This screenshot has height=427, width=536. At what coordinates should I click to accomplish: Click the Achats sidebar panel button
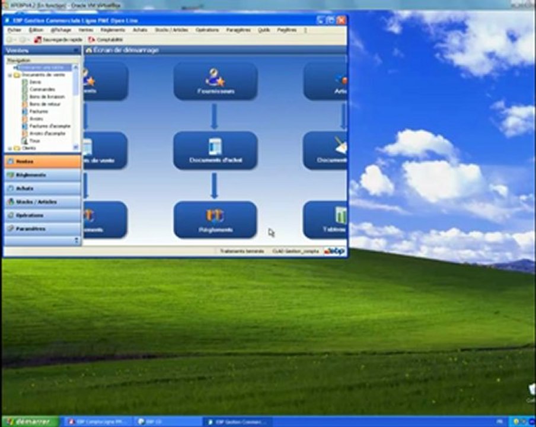(x=43, y=189)
